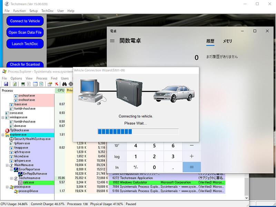Select the csrss.exe process row
Screen dimensions: 276x207
27,113
